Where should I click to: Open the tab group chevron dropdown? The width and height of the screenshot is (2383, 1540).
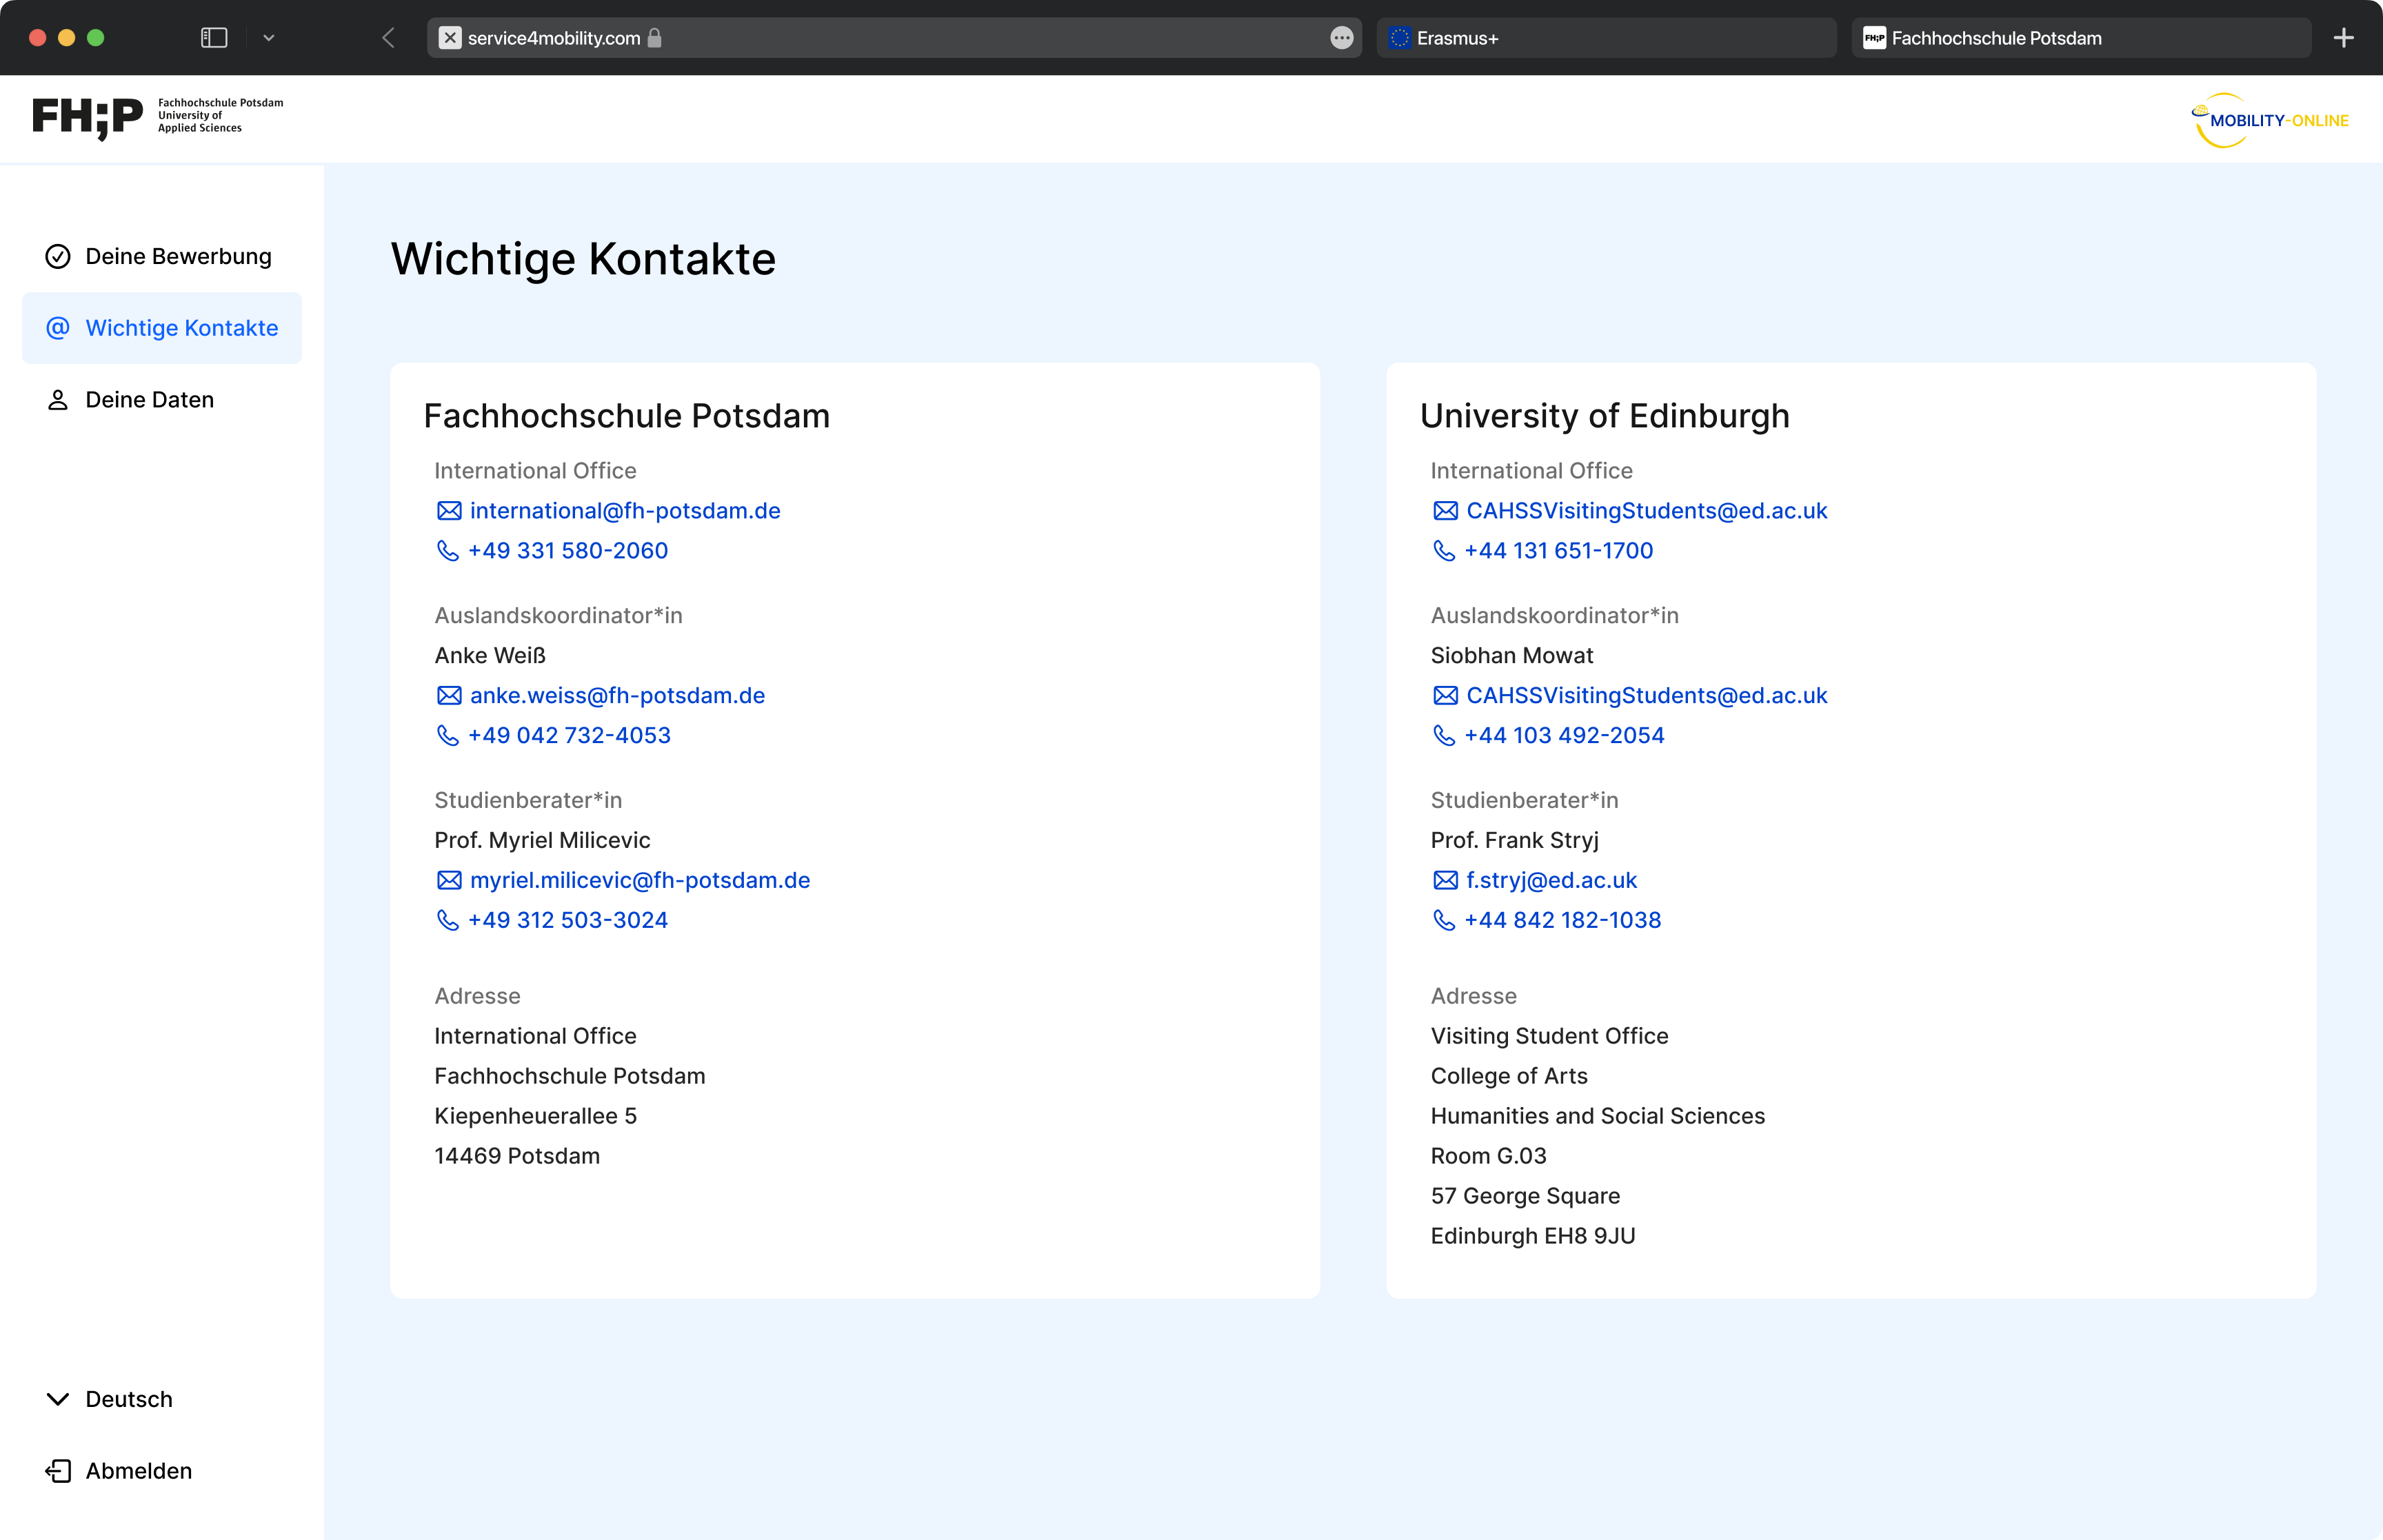click(268, 38)
